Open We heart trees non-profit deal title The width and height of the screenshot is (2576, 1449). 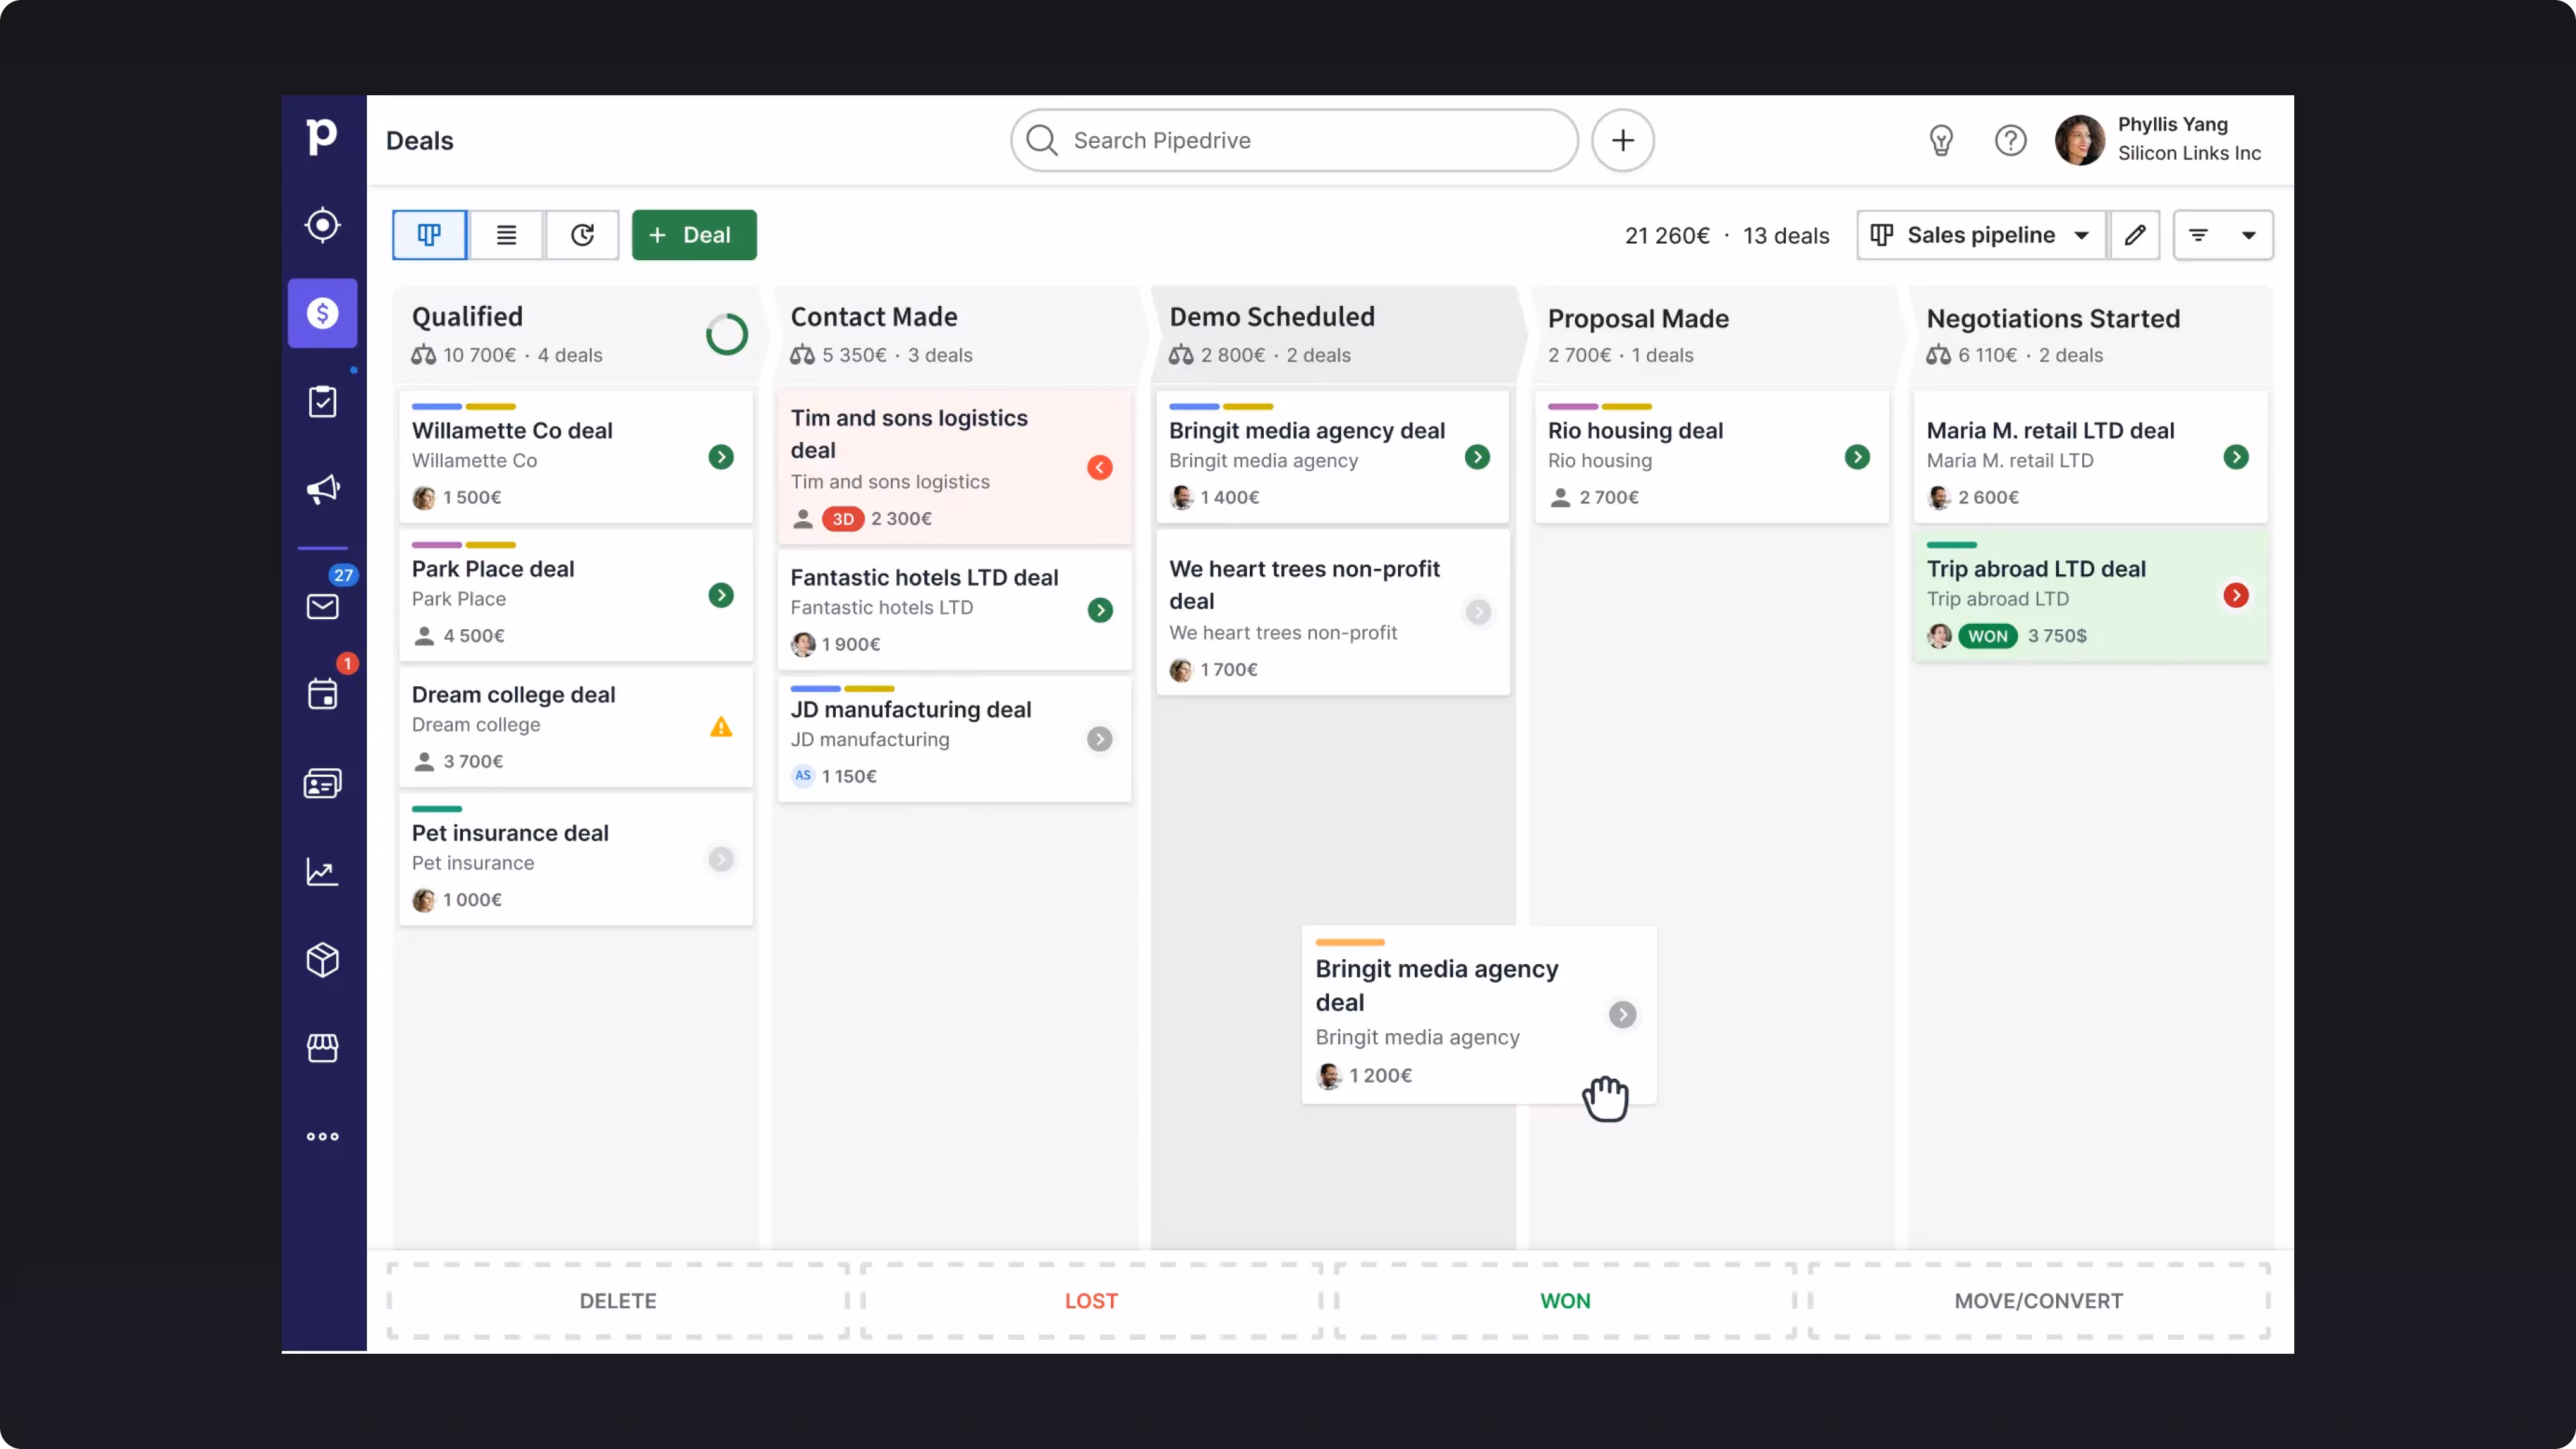click(x=1304, y=585)
